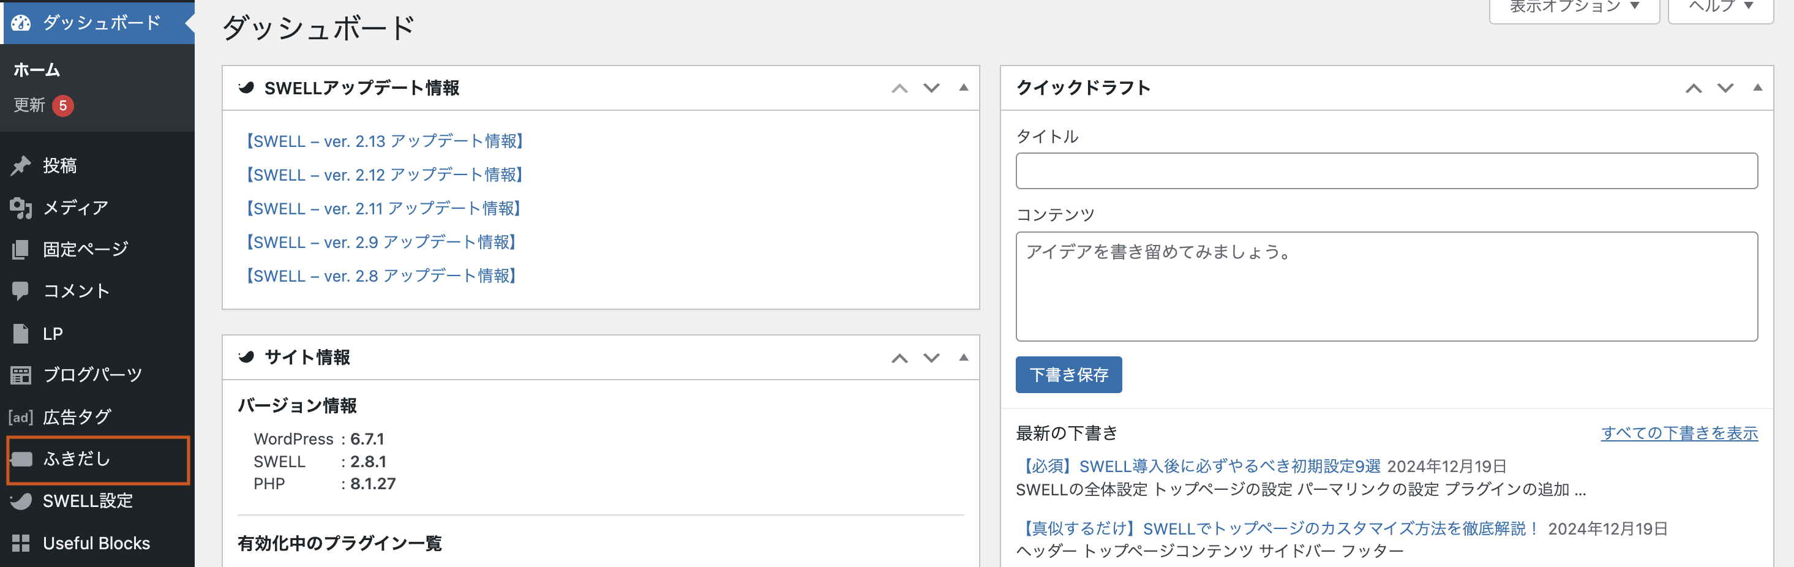Click the 下書き保存 button

click(1068, 375)
